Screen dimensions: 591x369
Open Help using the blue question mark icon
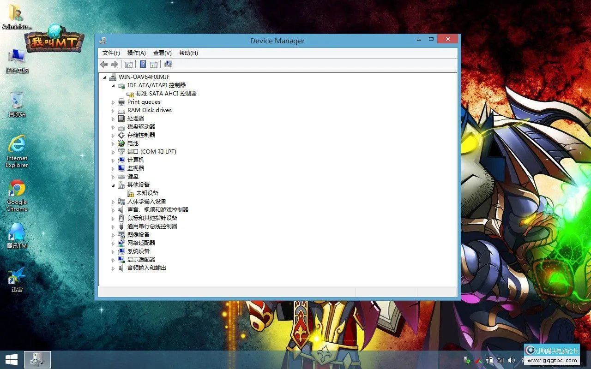143,64
